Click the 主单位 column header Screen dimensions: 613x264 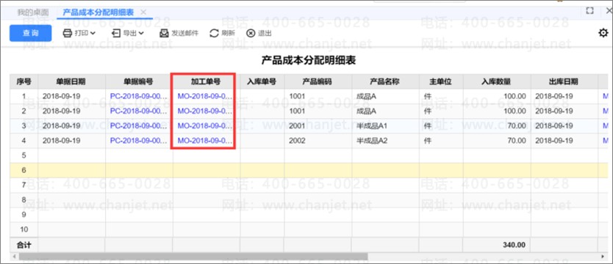point(441,81)
